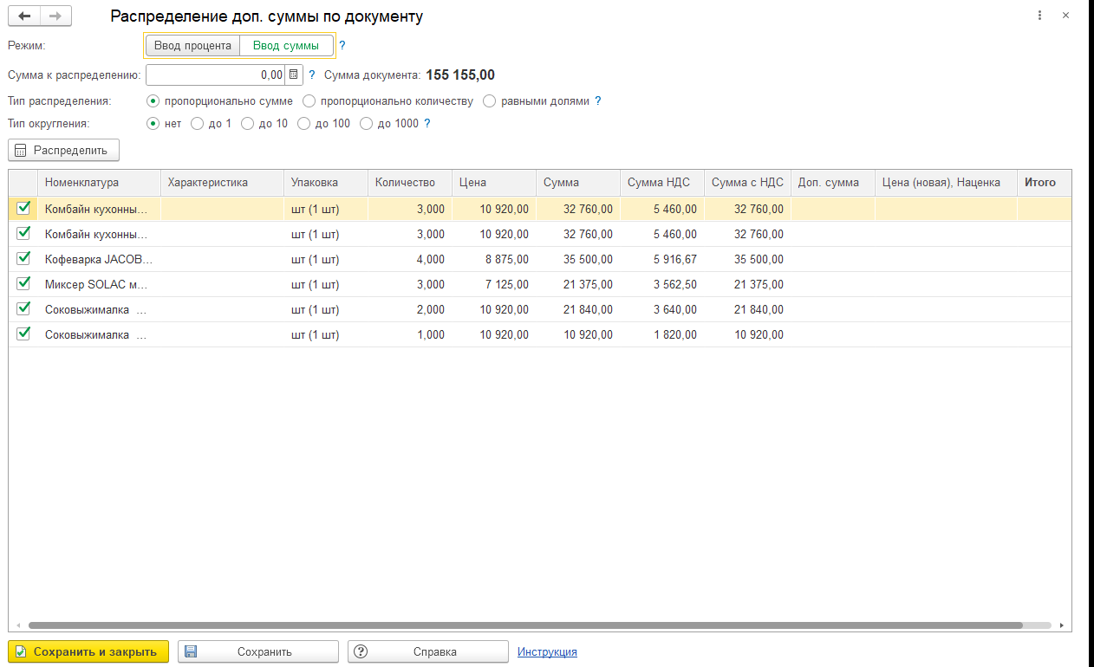1094x667 pixels.
Task: Show help for Тип распределения
Action: point(598,101)
